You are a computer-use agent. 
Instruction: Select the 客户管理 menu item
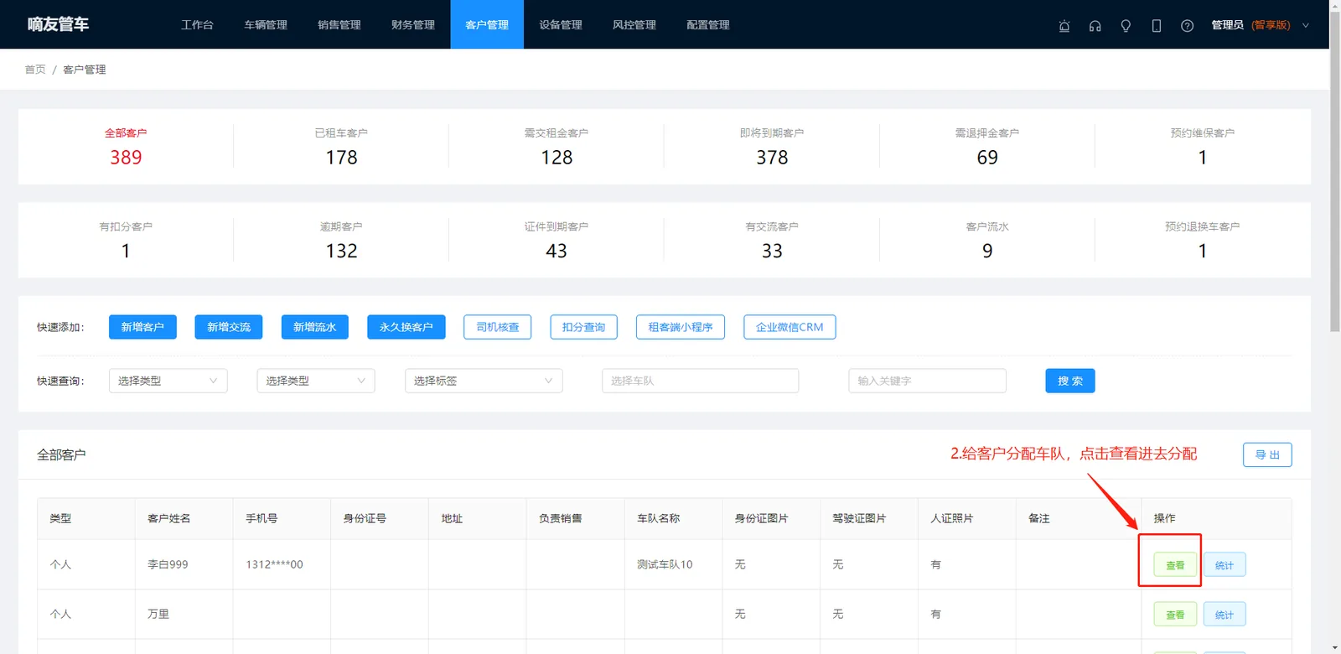[487, 24]
